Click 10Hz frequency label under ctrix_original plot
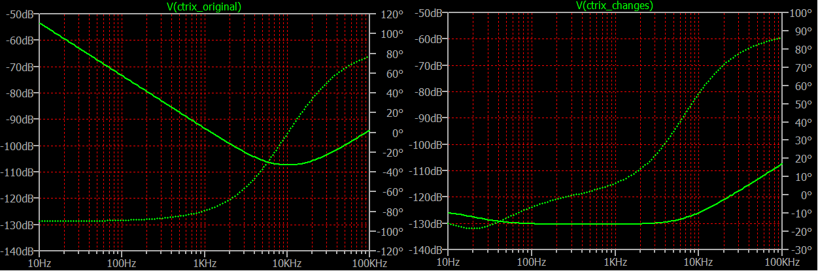The width and height of the screenshot is (818, 271). click(x=40, y=263)
